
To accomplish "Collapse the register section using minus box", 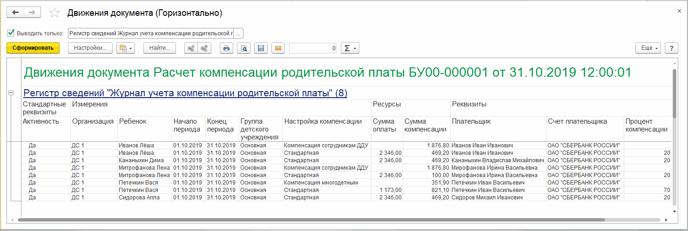I will (11, 93).
